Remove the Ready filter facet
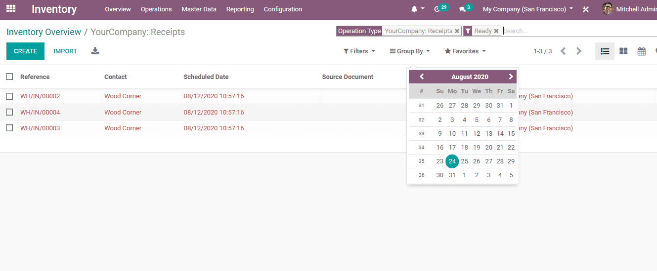The height and width of the screenshot is (271, 657). (x=496, y=31)
